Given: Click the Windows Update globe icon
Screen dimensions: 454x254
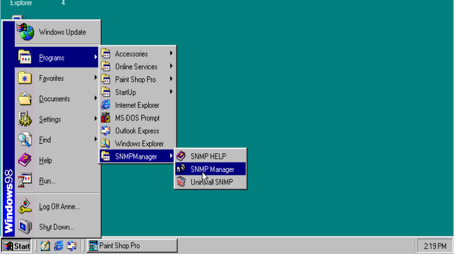Looking at the screenshot, I should click(25, 32).
